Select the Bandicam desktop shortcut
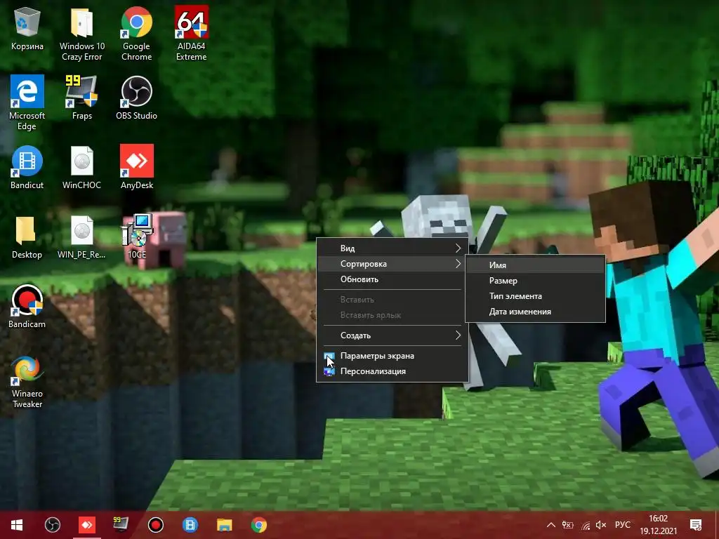This screenshot has width=719, height=539. tap(27, 306)
